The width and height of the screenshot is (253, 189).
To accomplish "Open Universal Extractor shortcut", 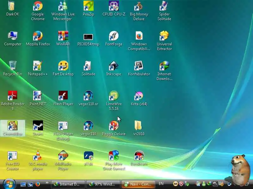I will pyautogui.click(x=164, y=36).
